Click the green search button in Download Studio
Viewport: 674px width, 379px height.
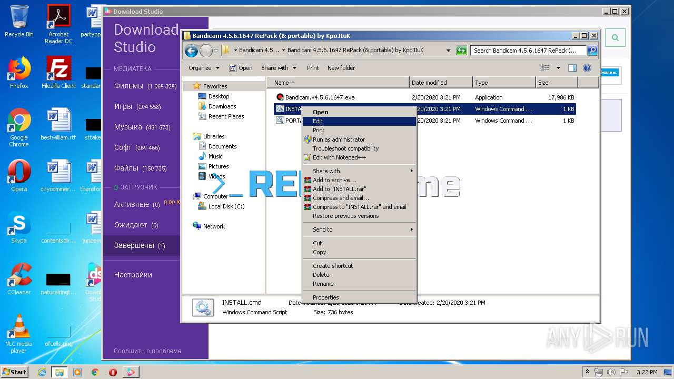pos(615,37)
